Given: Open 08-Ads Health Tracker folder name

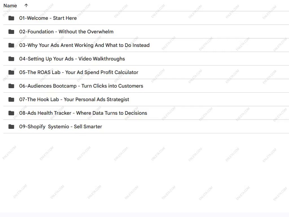Looking at the screenshot, I should pyautogui.click(x=83, y=113).
